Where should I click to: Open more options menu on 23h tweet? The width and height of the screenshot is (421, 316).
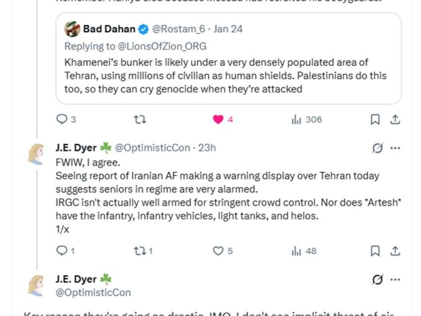(395, 148)
